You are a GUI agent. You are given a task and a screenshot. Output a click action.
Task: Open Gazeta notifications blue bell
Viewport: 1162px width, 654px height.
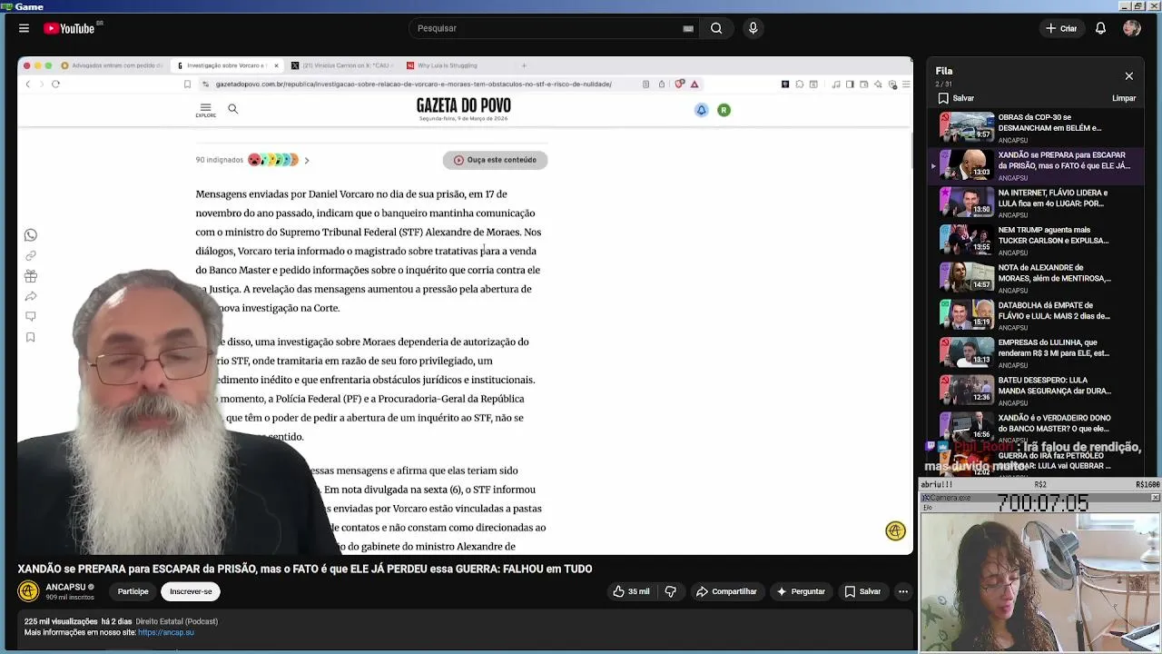click(701, 110)
